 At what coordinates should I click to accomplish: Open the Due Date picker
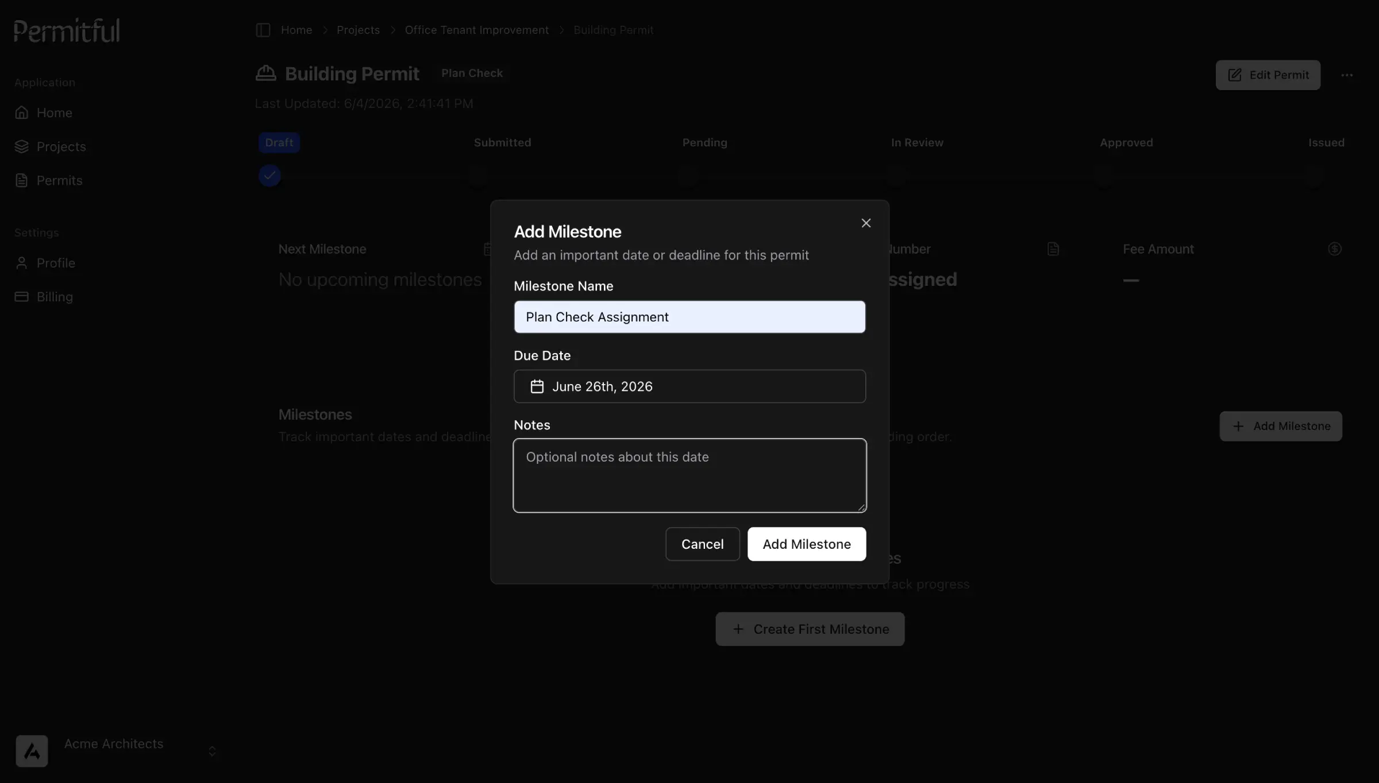pos(689,386)
